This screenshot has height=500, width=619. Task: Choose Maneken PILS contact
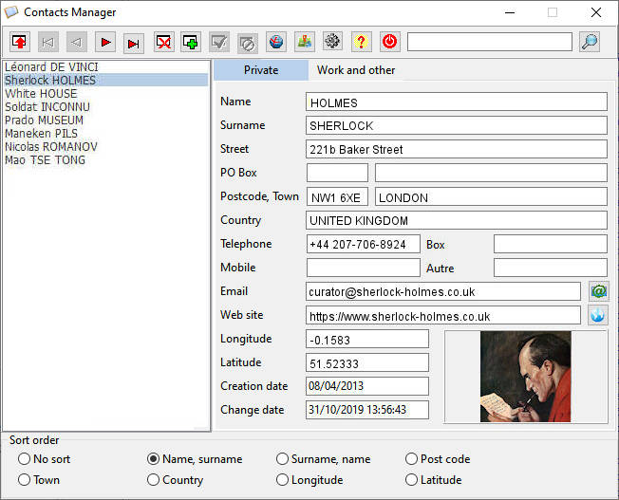[105, 134]
